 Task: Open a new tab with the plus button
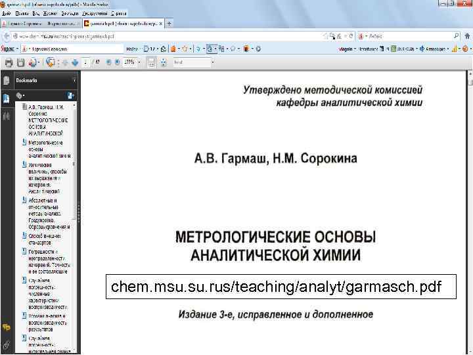pos(169,24)
